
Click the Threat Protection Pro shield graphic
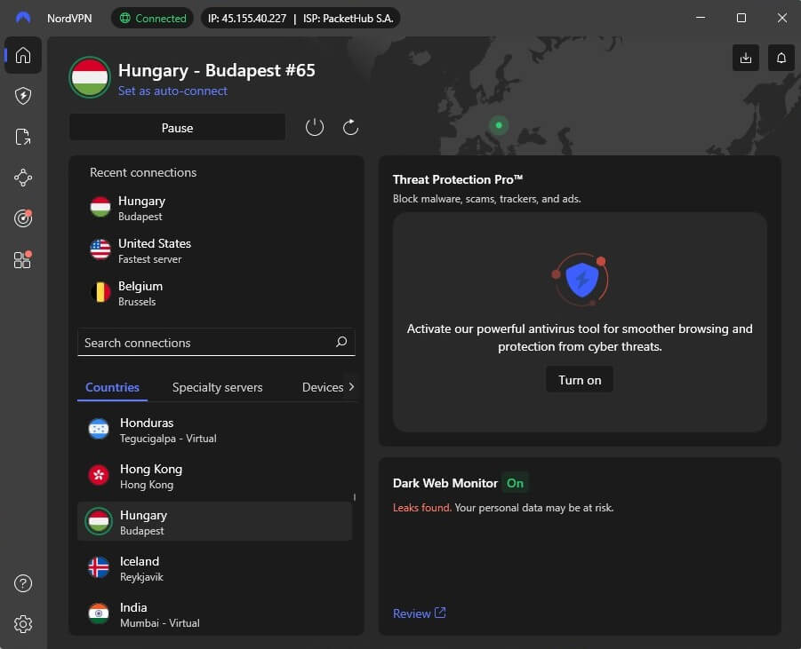(x=581, y=279)
